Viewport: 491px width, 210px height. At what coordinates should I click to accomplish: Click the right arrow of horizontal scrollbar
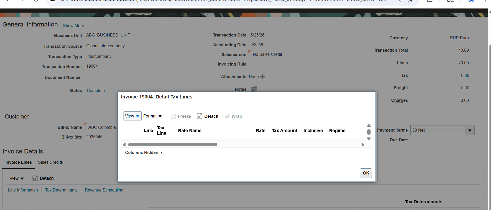(363, 145)
